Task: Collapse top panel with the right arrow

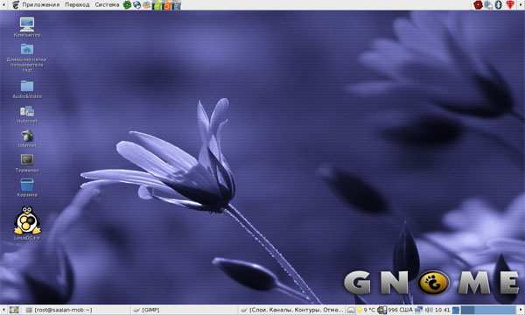Action: [x=521, y=4]
